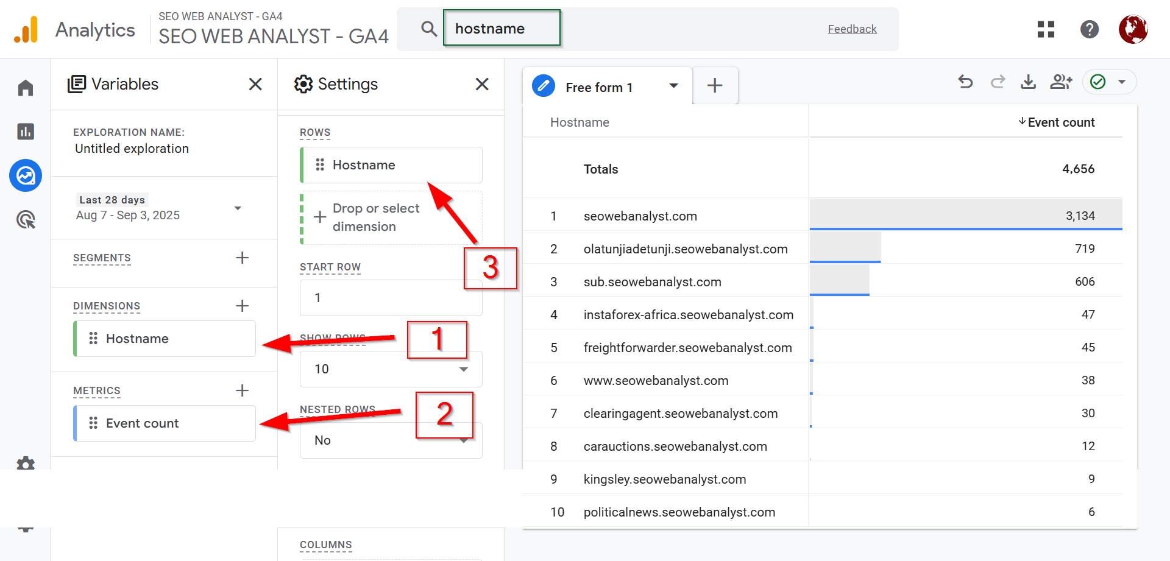
Task: Click Drop or select dimension box
Action: [x=391, y=217]
